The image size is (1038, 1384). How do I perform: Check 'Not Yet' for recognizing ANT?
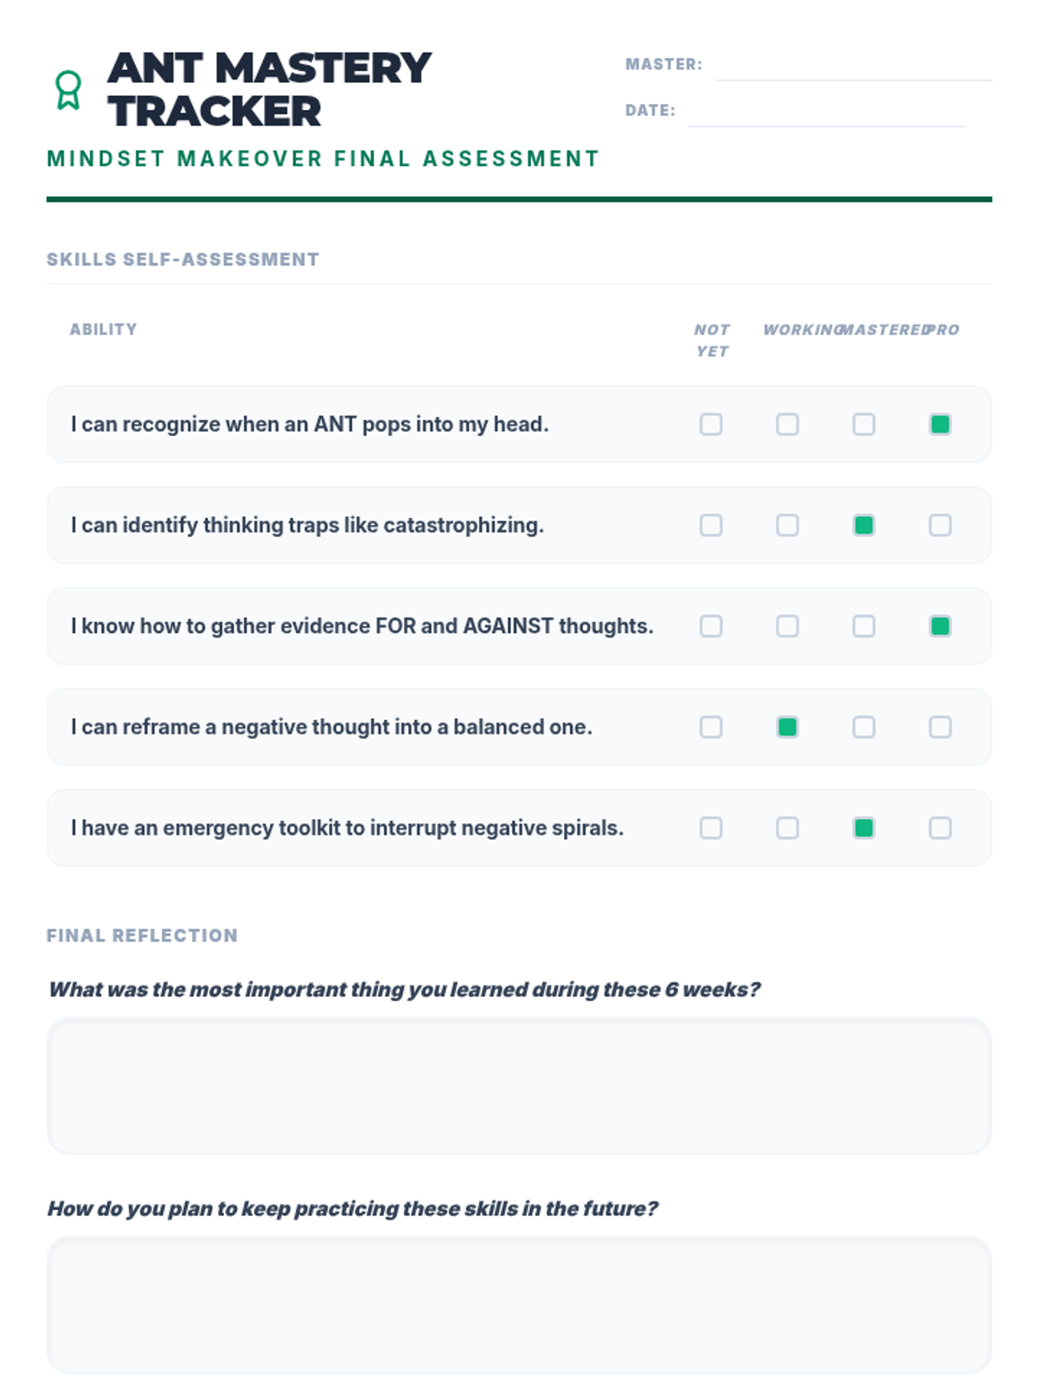pos(711,424)
